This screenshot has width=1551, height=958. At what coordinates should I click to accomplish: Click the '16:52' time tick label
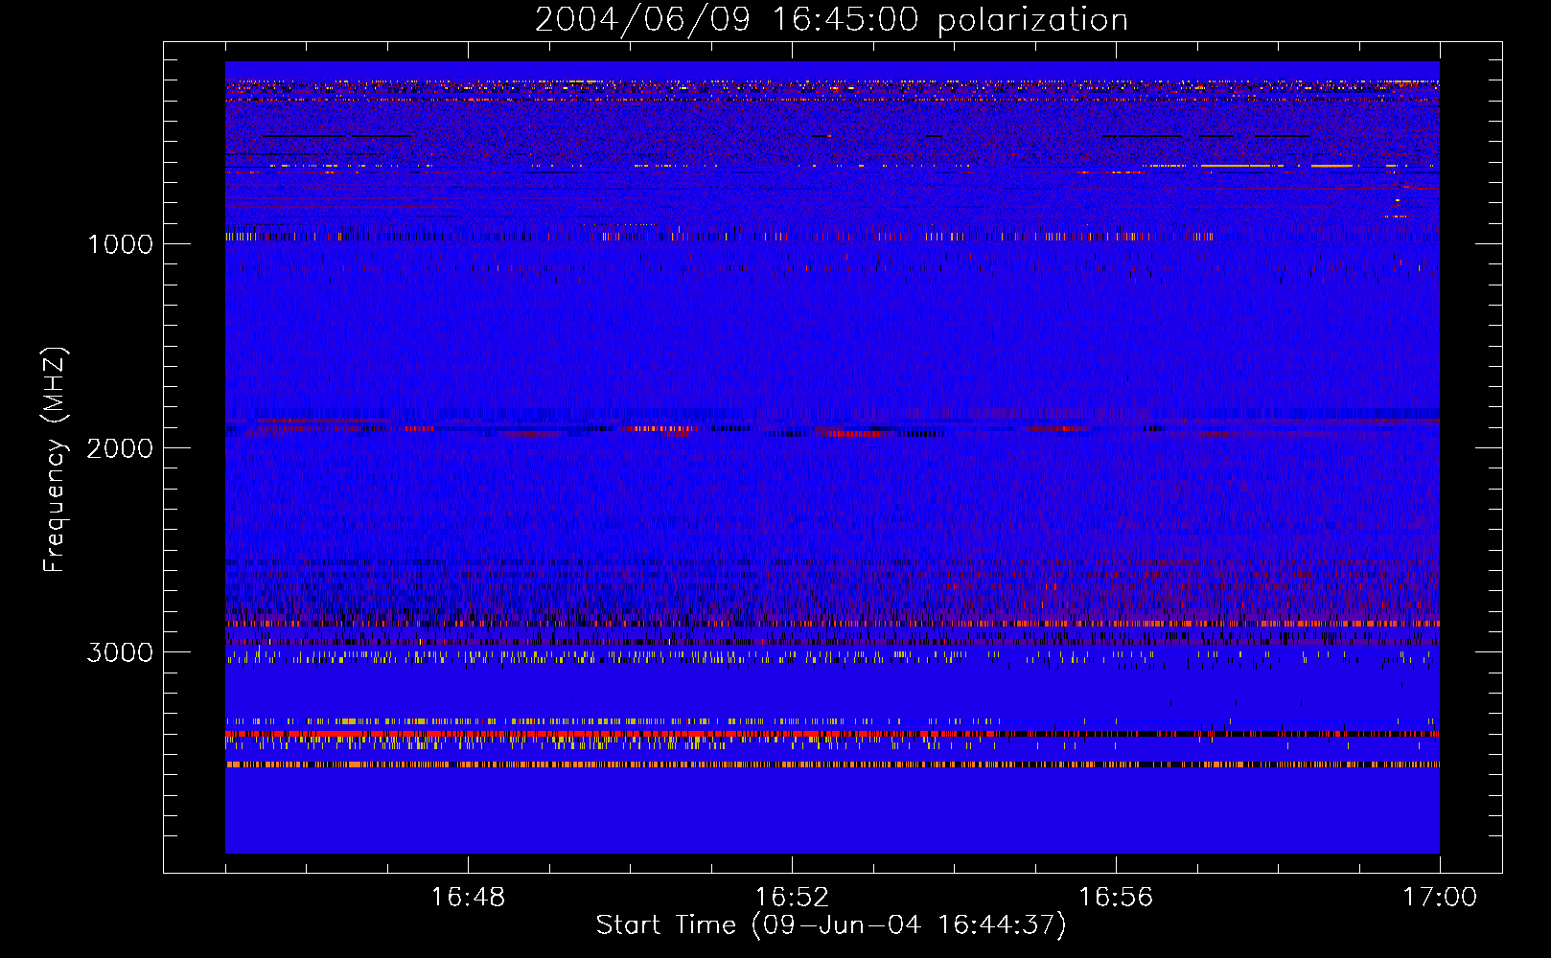click(x=792, y=898)
